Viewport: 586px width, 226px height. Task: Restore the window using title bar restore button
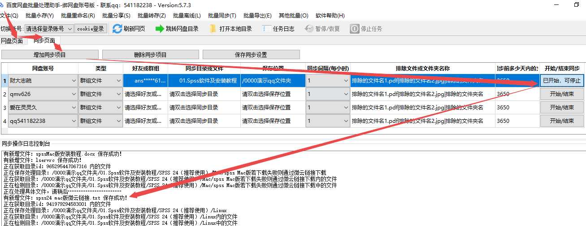pyautogui.click(x=576, y=5)
